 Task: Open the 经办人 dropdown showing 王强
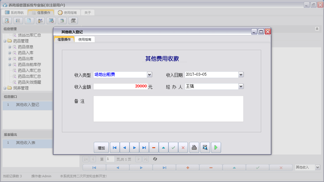coord(241,86)
